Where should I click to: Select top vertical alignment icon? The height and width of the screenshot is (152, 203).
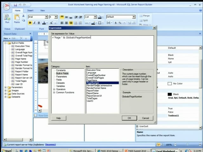coord(62,17)
